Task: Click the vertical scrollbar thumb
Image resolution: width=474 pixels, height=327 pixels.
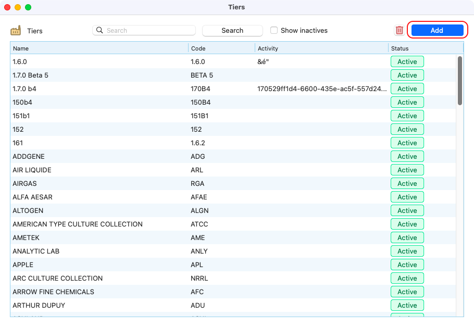Action: tap(460, 81)
